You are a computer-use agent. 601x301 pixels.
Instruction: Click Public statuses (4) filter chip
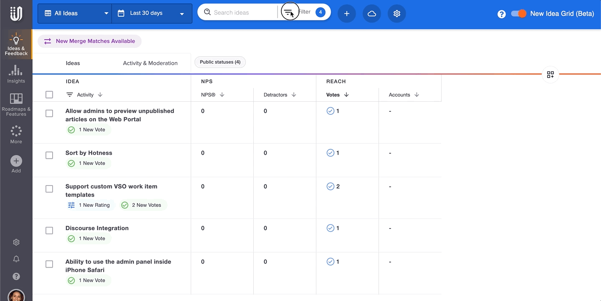click(220, 62)
